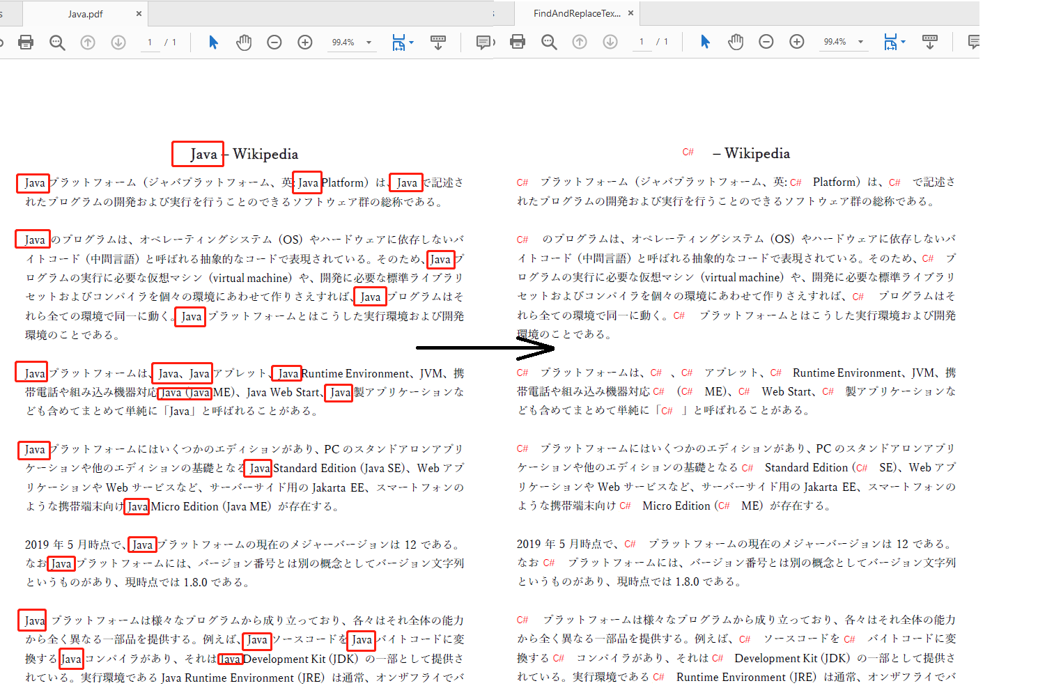Viewport: 1038px width, 688px height.
Task: Click 'Runtime Environment、JVM' text in Java.pdf document
Action: pyautogui.click(x=373, y=374)
